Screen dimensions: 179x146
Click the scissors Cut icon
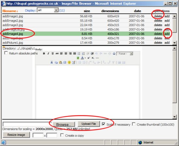(52, 62)
